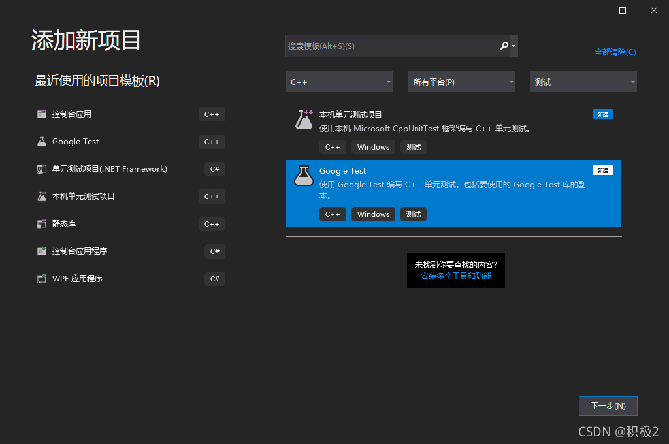Click the C# label beside WPF 应用程序
The width and height of the screenshot is (669, 444).
(214, 279)
